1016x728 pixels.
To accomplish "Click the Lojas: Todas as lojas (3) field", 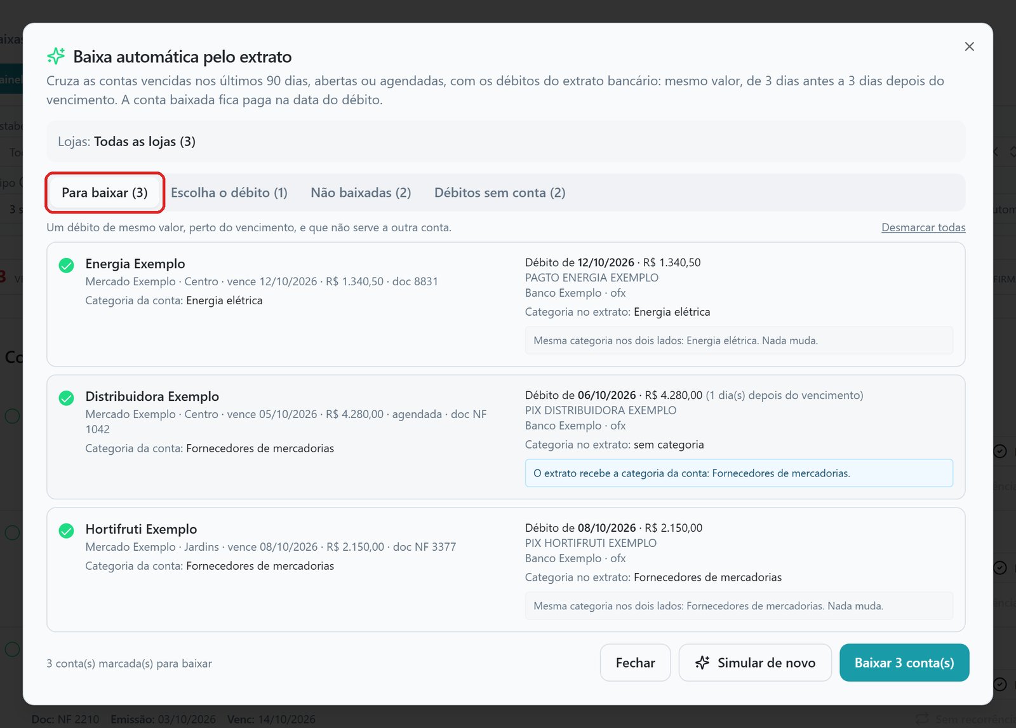I will click(x=506, y=141).
